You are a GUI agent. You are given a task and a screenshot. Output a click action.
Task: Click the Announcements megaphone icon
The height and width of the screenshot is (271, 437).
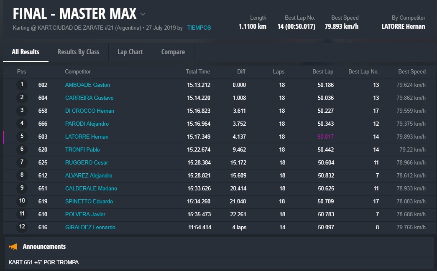[x=13, y=247]
